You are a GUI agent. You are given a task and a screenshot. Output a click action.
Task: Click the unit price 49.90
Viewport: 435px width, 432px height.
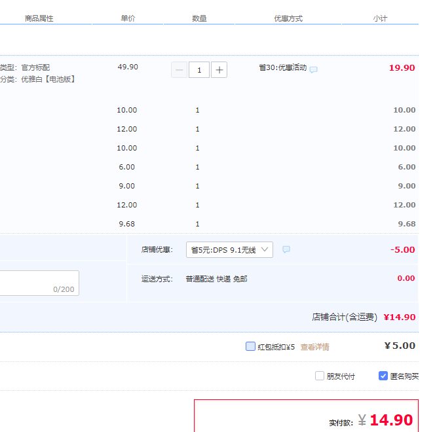click(x=128, y=67)
